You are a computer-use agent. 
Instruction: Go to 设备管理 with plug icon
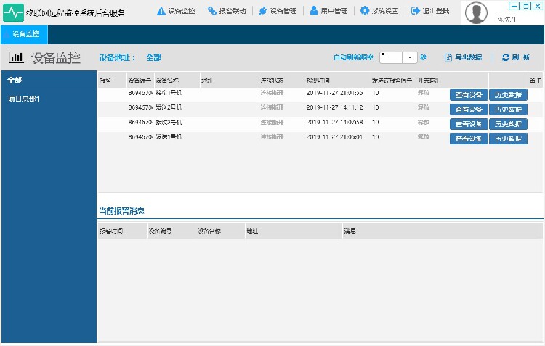point(278,12)
